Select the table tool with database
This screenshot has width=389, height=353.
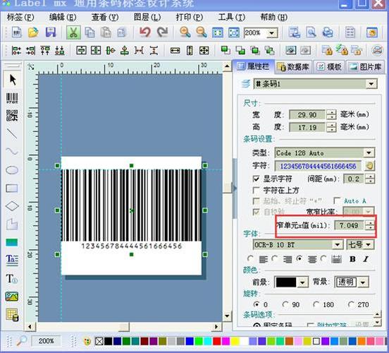coord(12,315)
